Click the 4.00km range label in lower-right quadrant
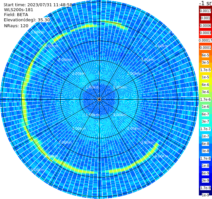This screenshot has height=199, width=212. 161,156
